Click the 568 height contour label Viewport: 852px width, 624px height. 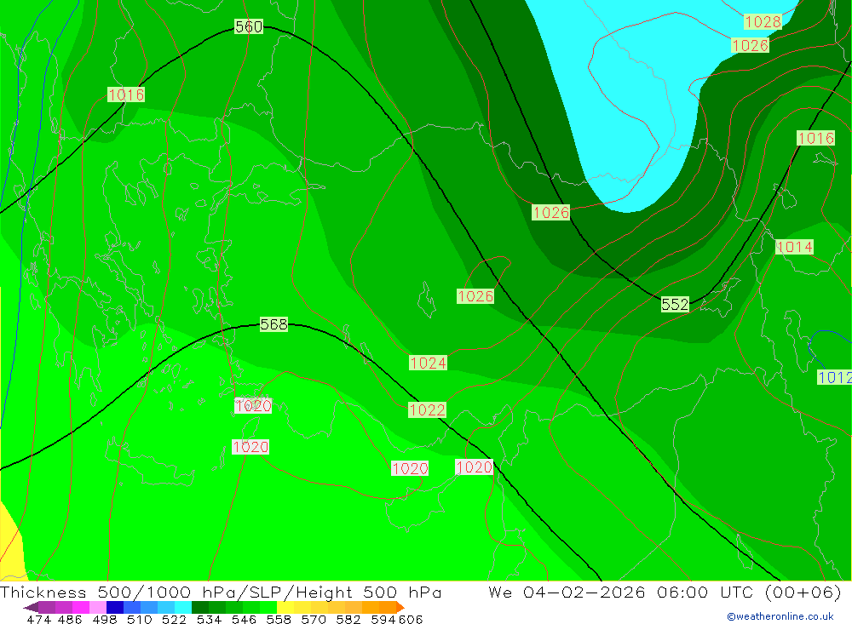pyautogui.click(x=273, y=324)
